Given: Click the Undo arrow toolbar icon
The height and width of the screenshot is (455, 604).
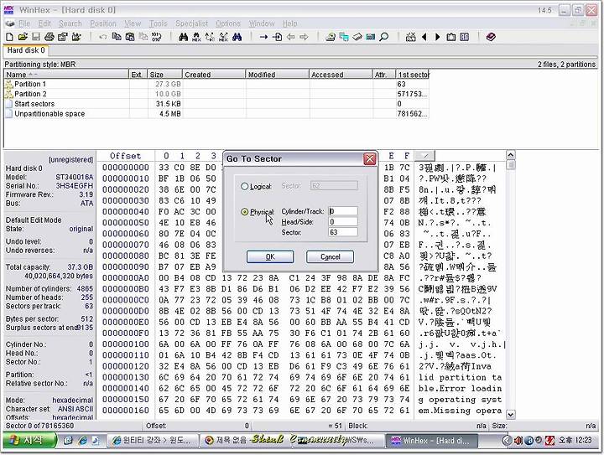Looking at the screenshot, I should click(x=102, y=37).
